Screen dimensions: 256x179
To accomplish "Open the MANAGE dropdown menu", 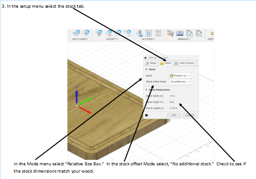I will click(x=184, y=39).
